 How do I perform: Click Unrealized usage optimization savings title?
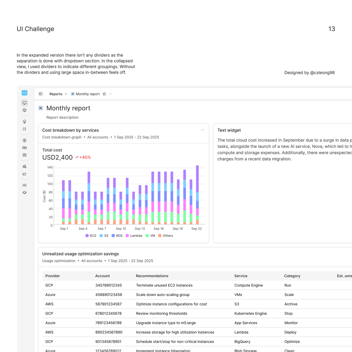pyautogui.click(x=81, y=254)
